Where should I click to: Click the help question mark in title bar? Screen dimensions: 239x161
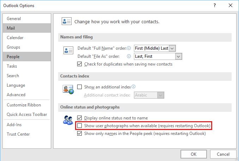215,5
